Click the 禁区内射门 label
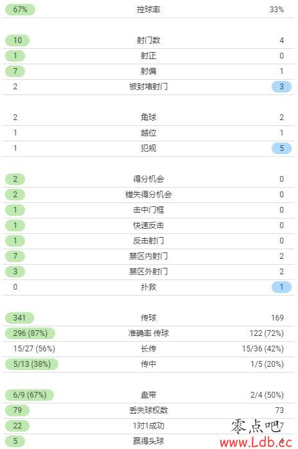Image resolution: width=298 pixels, height=449 pixels. 148,256
